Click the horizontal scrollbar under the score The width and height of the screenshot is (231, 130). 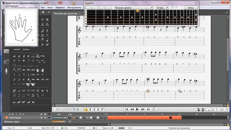pos(139,105)
